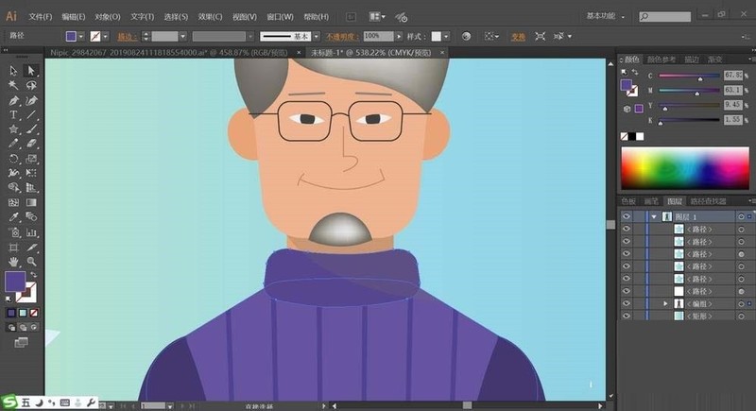Click the Recolor Artwork wheel icon

(x=466, y=36)
